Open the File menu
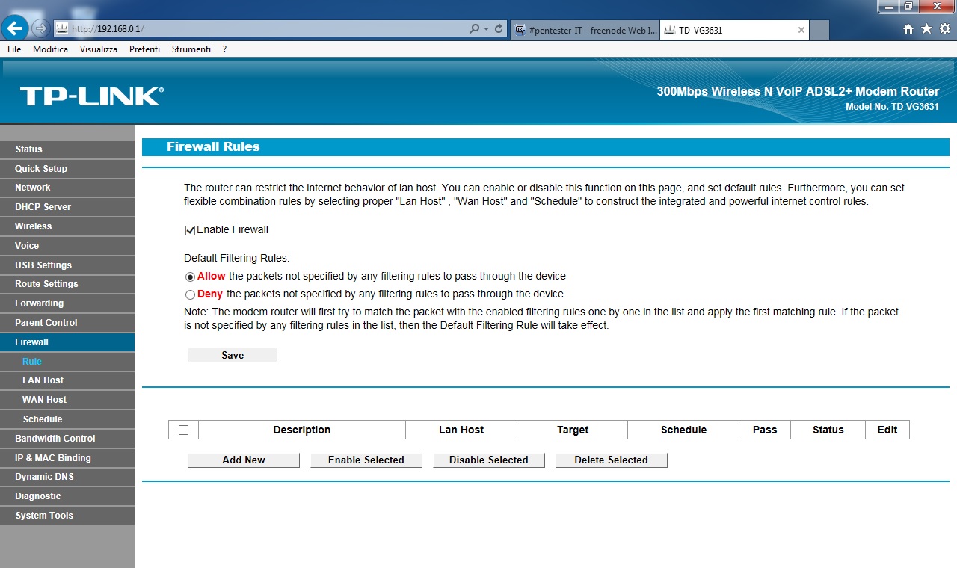 click(x=14, y=49)
